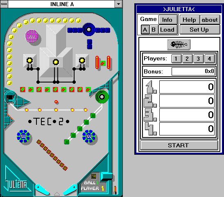Click the pink 1000-point bumper

pos(32,36)
